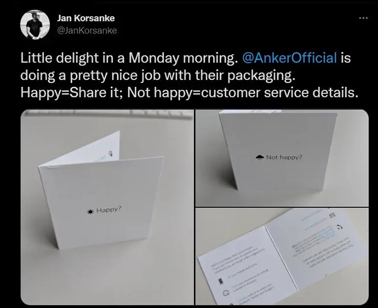Open the tweet's three-dot more menu
Viewport: 378px width, 308px height.
(363, 18)
